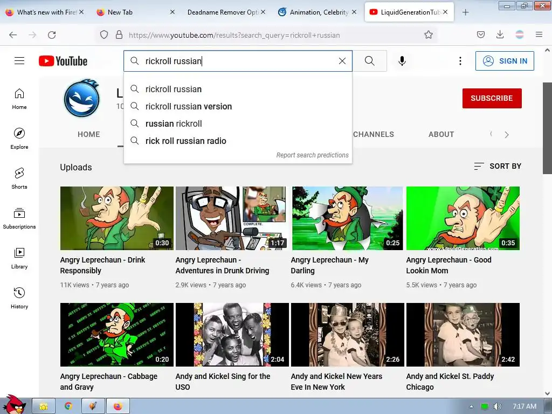The image size is (552, 414).
Task: Close the LiquidGenerationTube browser tab
Action: 445,12
